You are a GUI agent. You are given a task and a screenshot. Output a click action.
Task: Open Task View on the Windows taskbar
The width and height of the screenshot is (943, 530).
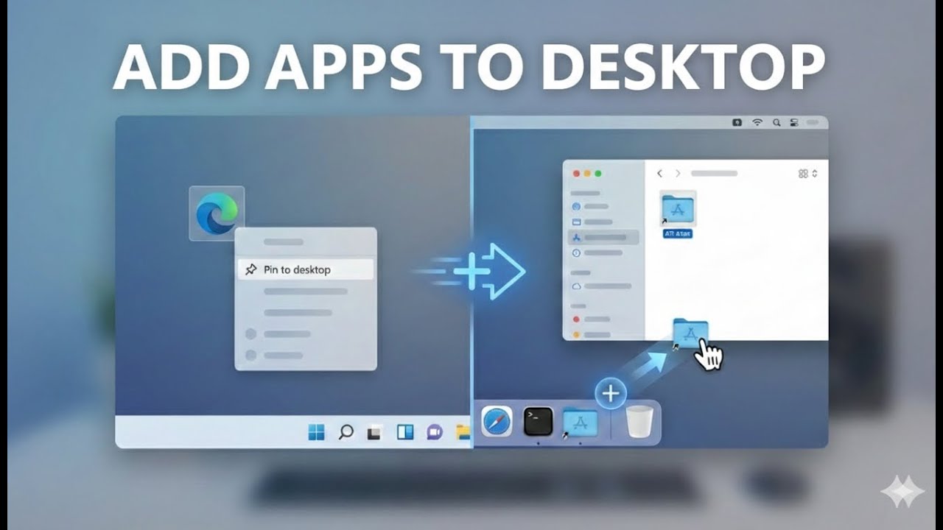374,433
